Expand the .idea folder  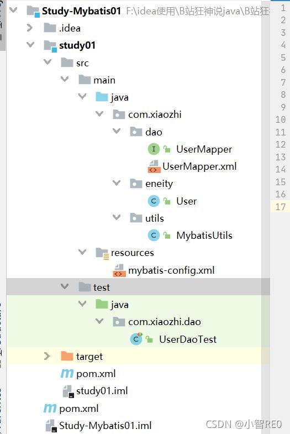[30, 28]
